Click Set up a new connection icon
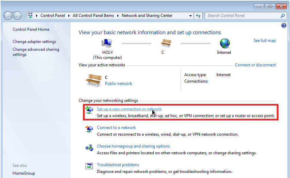 (89, 110)
